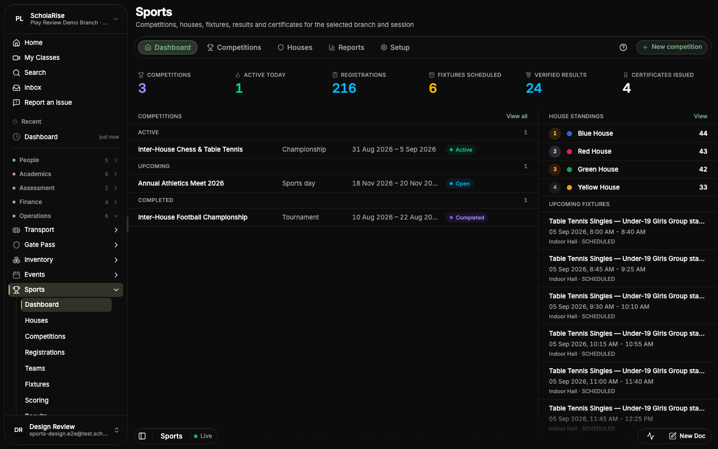Click View link for house standings

click(x=701, y=116)
